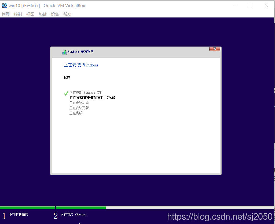
Task: Maximize the VirtualBox window
Action: [250, 5]
